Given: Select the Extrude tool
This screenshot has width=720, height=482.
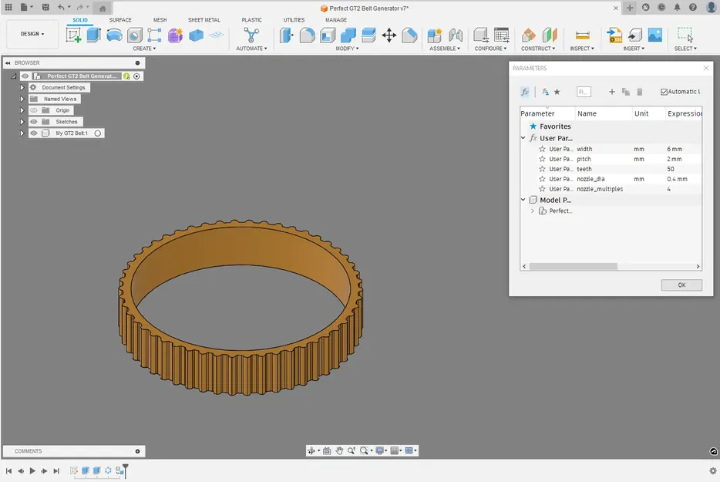Looking at the screenshot, I should (92, 35).
